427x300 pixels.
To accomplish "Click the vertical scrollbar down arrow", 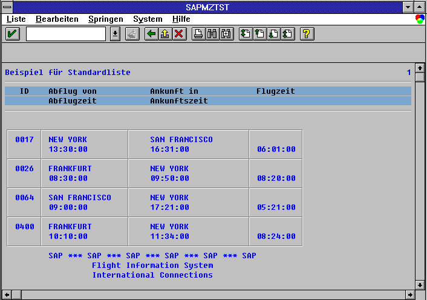I will [x=420, y=284].
